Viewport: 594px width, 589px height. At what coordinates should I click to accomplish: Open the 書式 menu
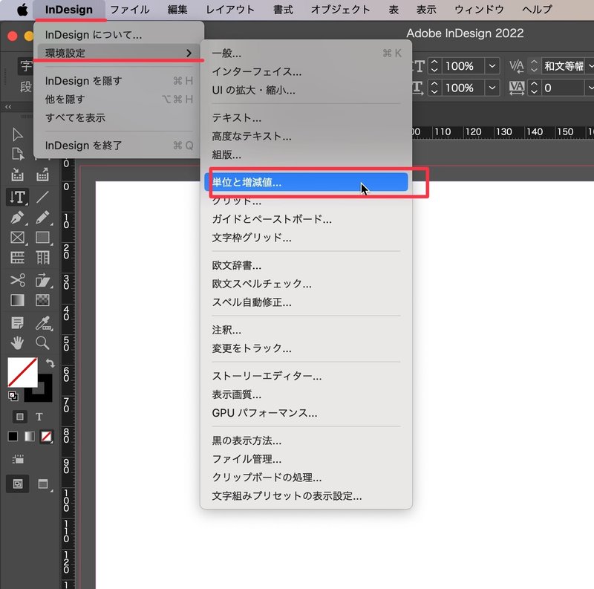pyautogui.click(x=283, y=10)
